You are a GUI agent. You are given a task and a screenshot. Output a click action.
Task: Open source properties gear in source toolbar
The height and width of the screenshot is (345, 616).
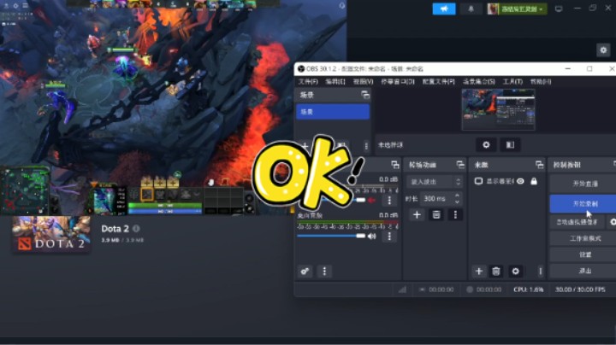click(486, 144)
